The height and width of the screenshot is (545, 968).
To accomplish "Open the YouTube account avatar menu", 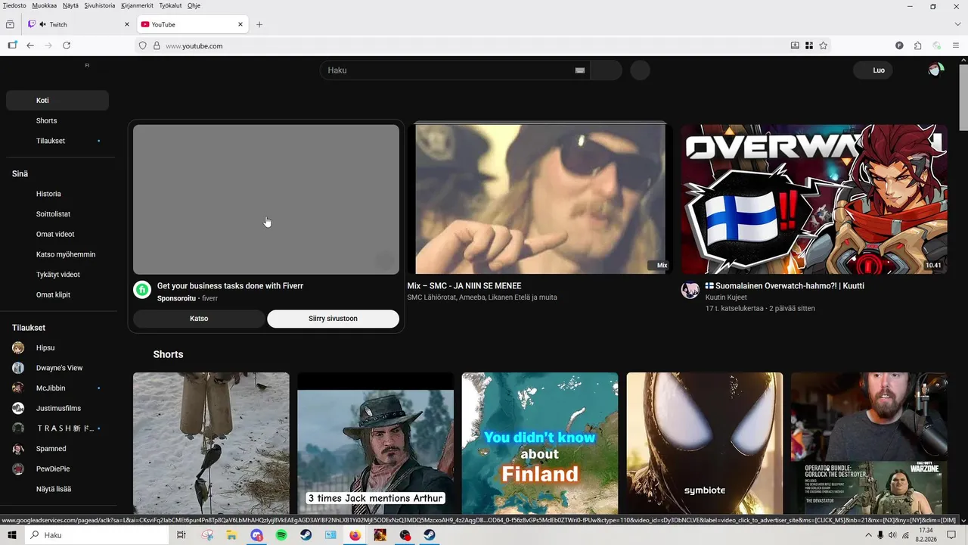I will pos(936,70).
